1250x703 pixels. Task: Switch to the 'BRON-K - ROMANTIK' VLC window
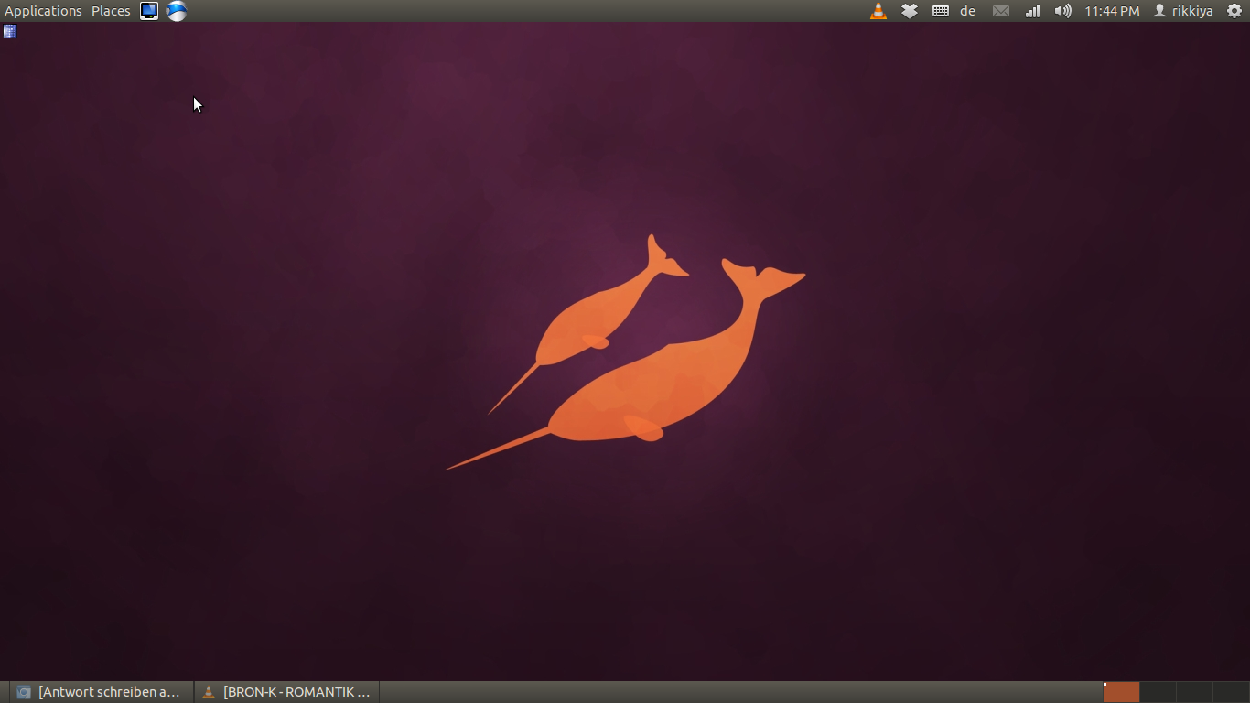287,692
